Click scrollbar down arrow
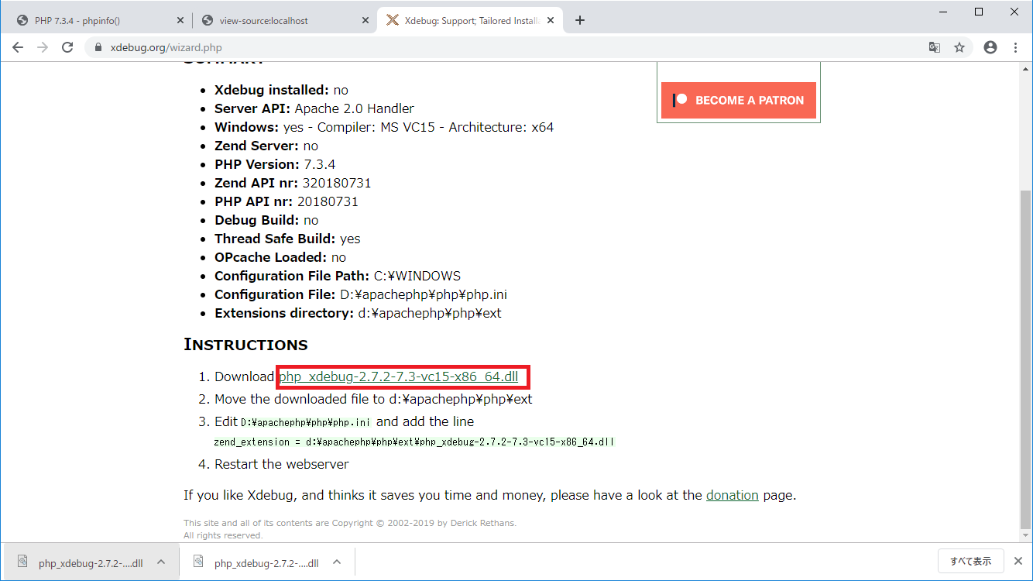 point(1026,536)
